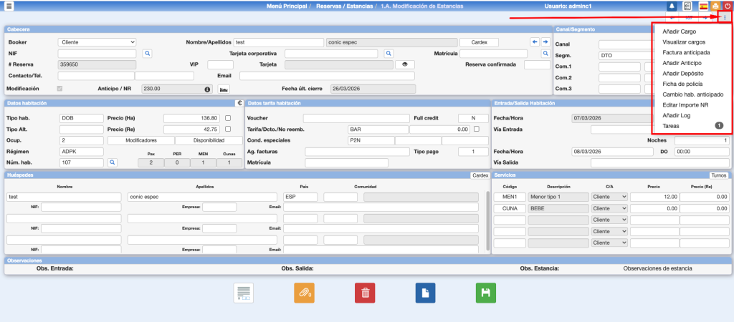
Task: Choose Ficha de policía menu entry
Action: coord(682,84)
